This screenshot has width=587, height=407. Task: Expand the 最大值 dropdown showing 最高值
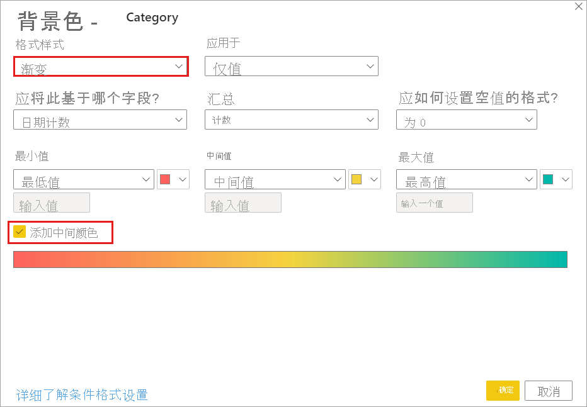466,179
